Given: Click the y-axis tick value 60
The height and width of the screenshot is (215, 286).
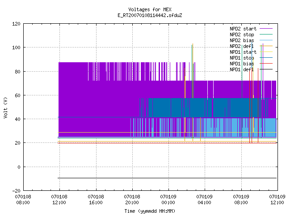Looking at the screenshot, I should [17, 95].
